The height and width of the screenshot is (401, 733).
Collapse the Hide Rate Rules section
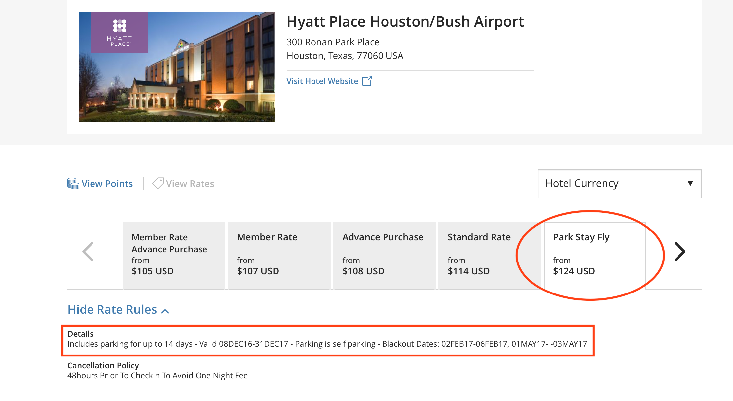pos(112,310)
